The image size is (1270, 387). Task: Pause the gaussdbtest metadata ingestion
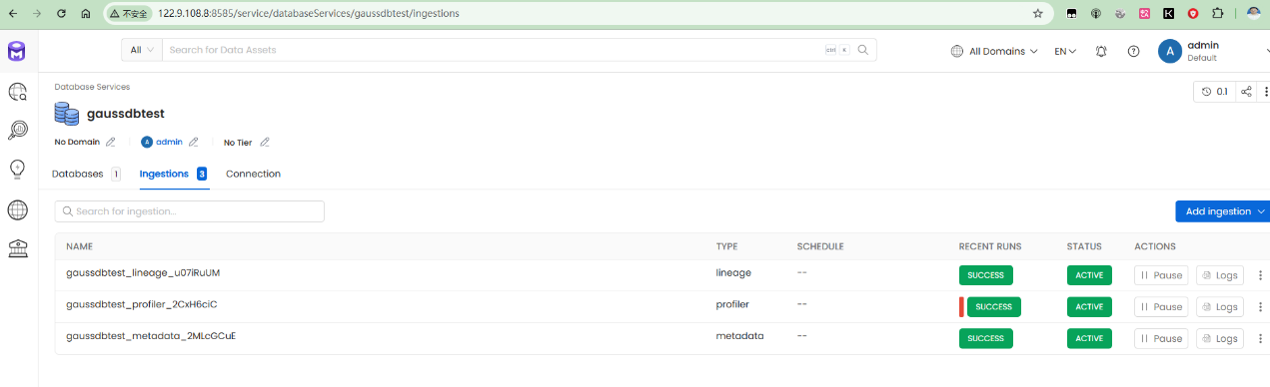pyautogui.click(x=1161, y=338)
